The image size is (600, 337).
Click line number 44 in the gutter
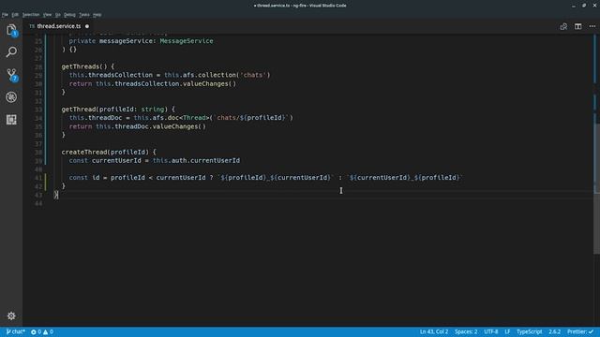[x=38, y=203]
